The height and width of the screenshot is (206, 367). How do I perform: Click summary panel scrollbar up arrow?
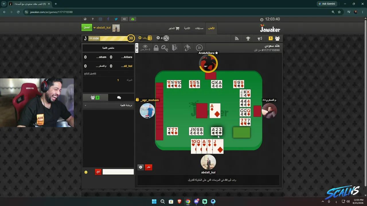pyautogui.click(x=137, y=45)
